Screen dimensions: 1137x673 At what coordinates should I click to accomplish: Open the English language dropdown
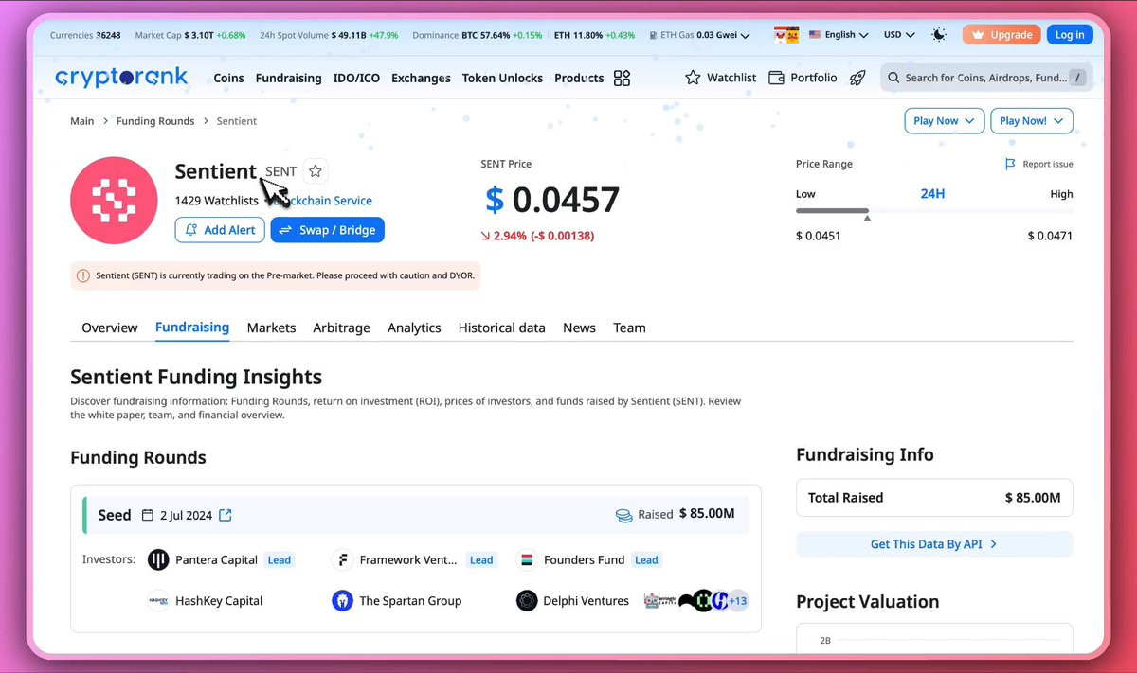pyautogui.click(x=839, y=35)
